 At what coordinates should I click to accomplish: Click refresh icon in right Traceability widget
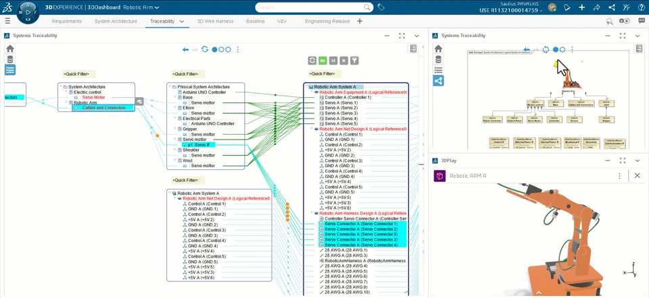tap(546, 49)
